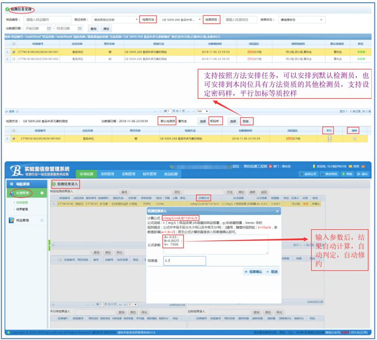Click the green 检测任务安排 header icon
Viewport: 377px width, 340px height.
tap(8, 9)
